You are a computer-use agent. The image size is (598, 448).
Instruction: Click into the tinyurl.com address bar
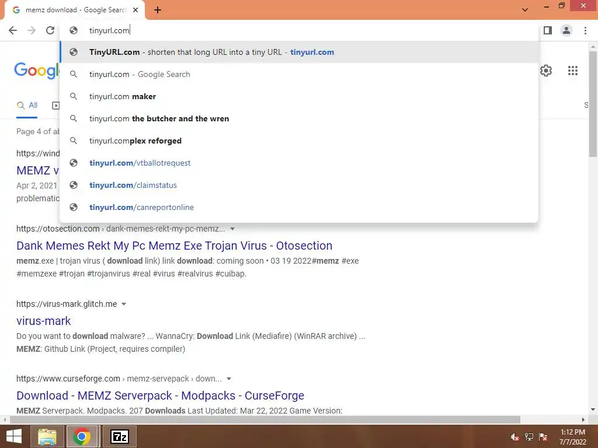299,30
